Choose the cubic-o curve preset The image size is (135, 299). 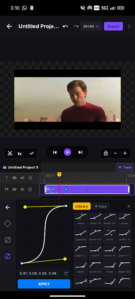pos(81,253)
